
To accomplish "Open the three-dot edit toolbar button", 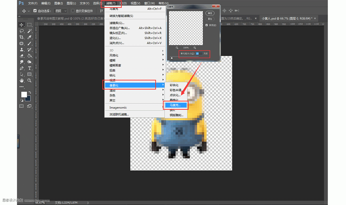I will click(21, 87).
